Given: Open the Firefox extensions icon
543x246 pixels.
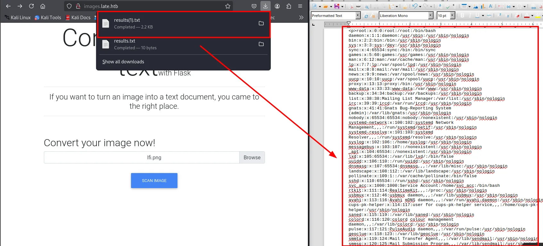Looking at the screenshot, I should 289,6.
